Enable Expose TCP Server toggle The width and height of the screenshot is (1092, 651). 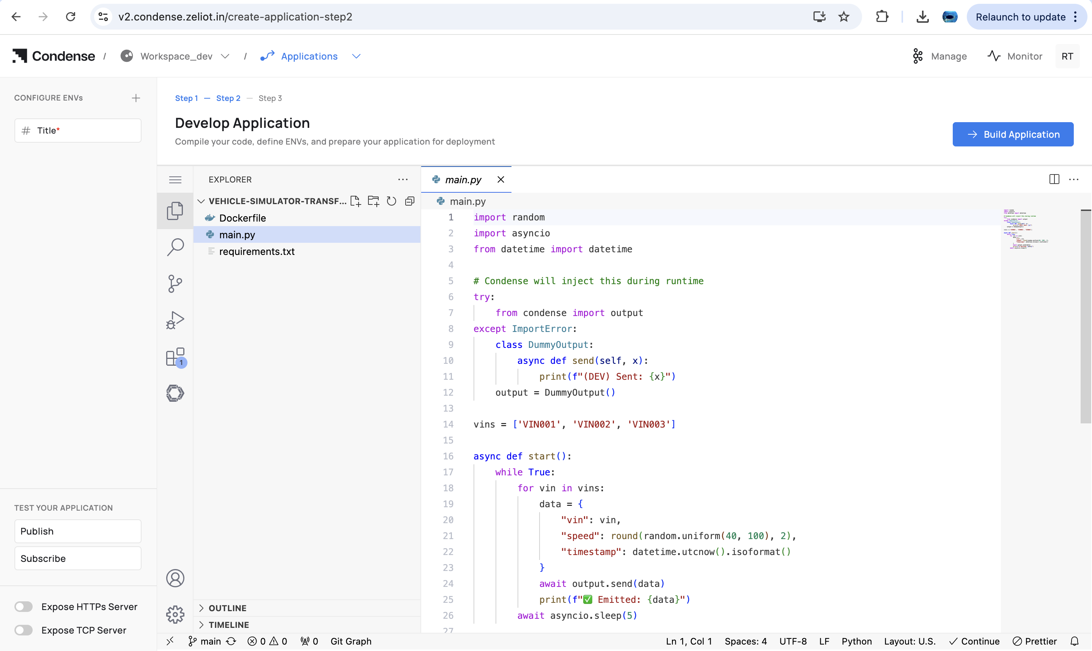pos(24,631)
